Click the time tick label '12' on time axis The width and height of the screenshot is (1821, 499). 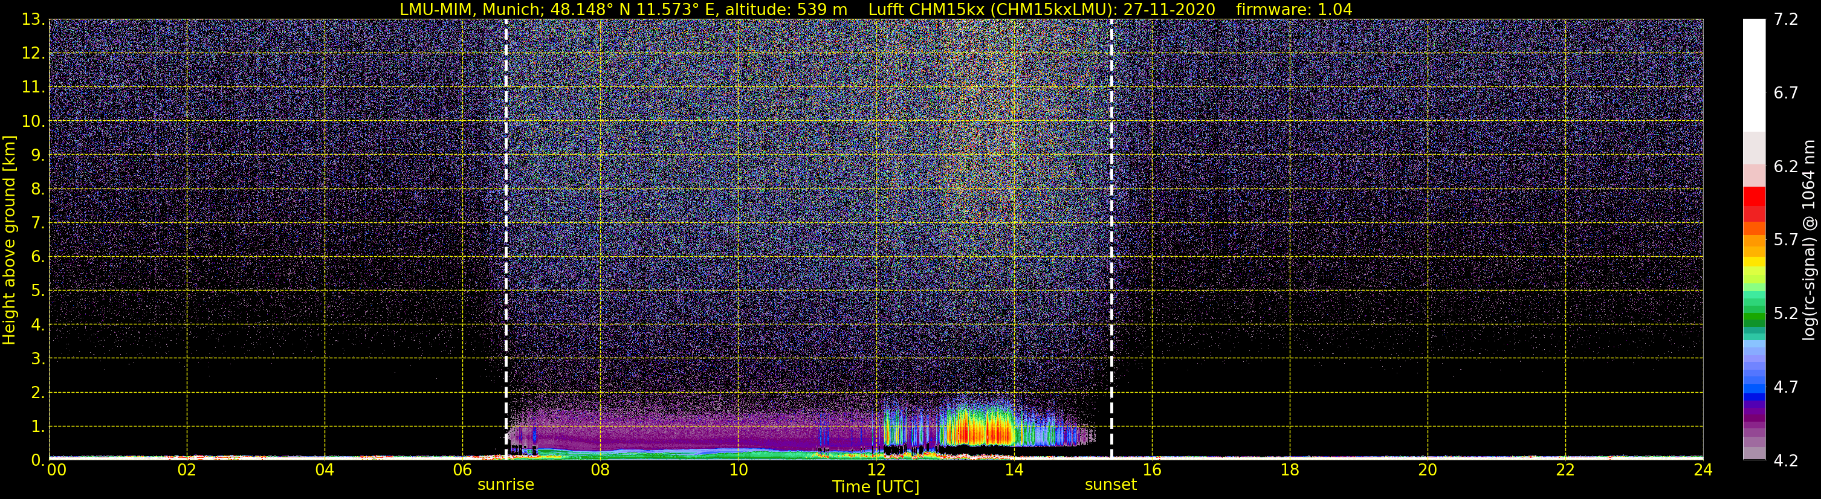876,470
